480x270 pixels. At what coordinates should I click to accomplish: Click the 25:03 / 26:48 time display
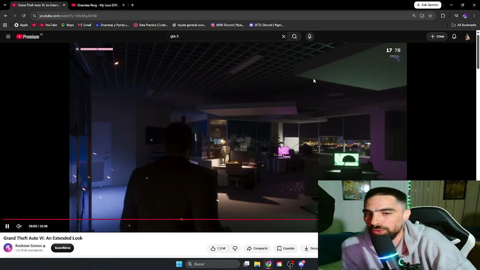(x=38, y=226)
